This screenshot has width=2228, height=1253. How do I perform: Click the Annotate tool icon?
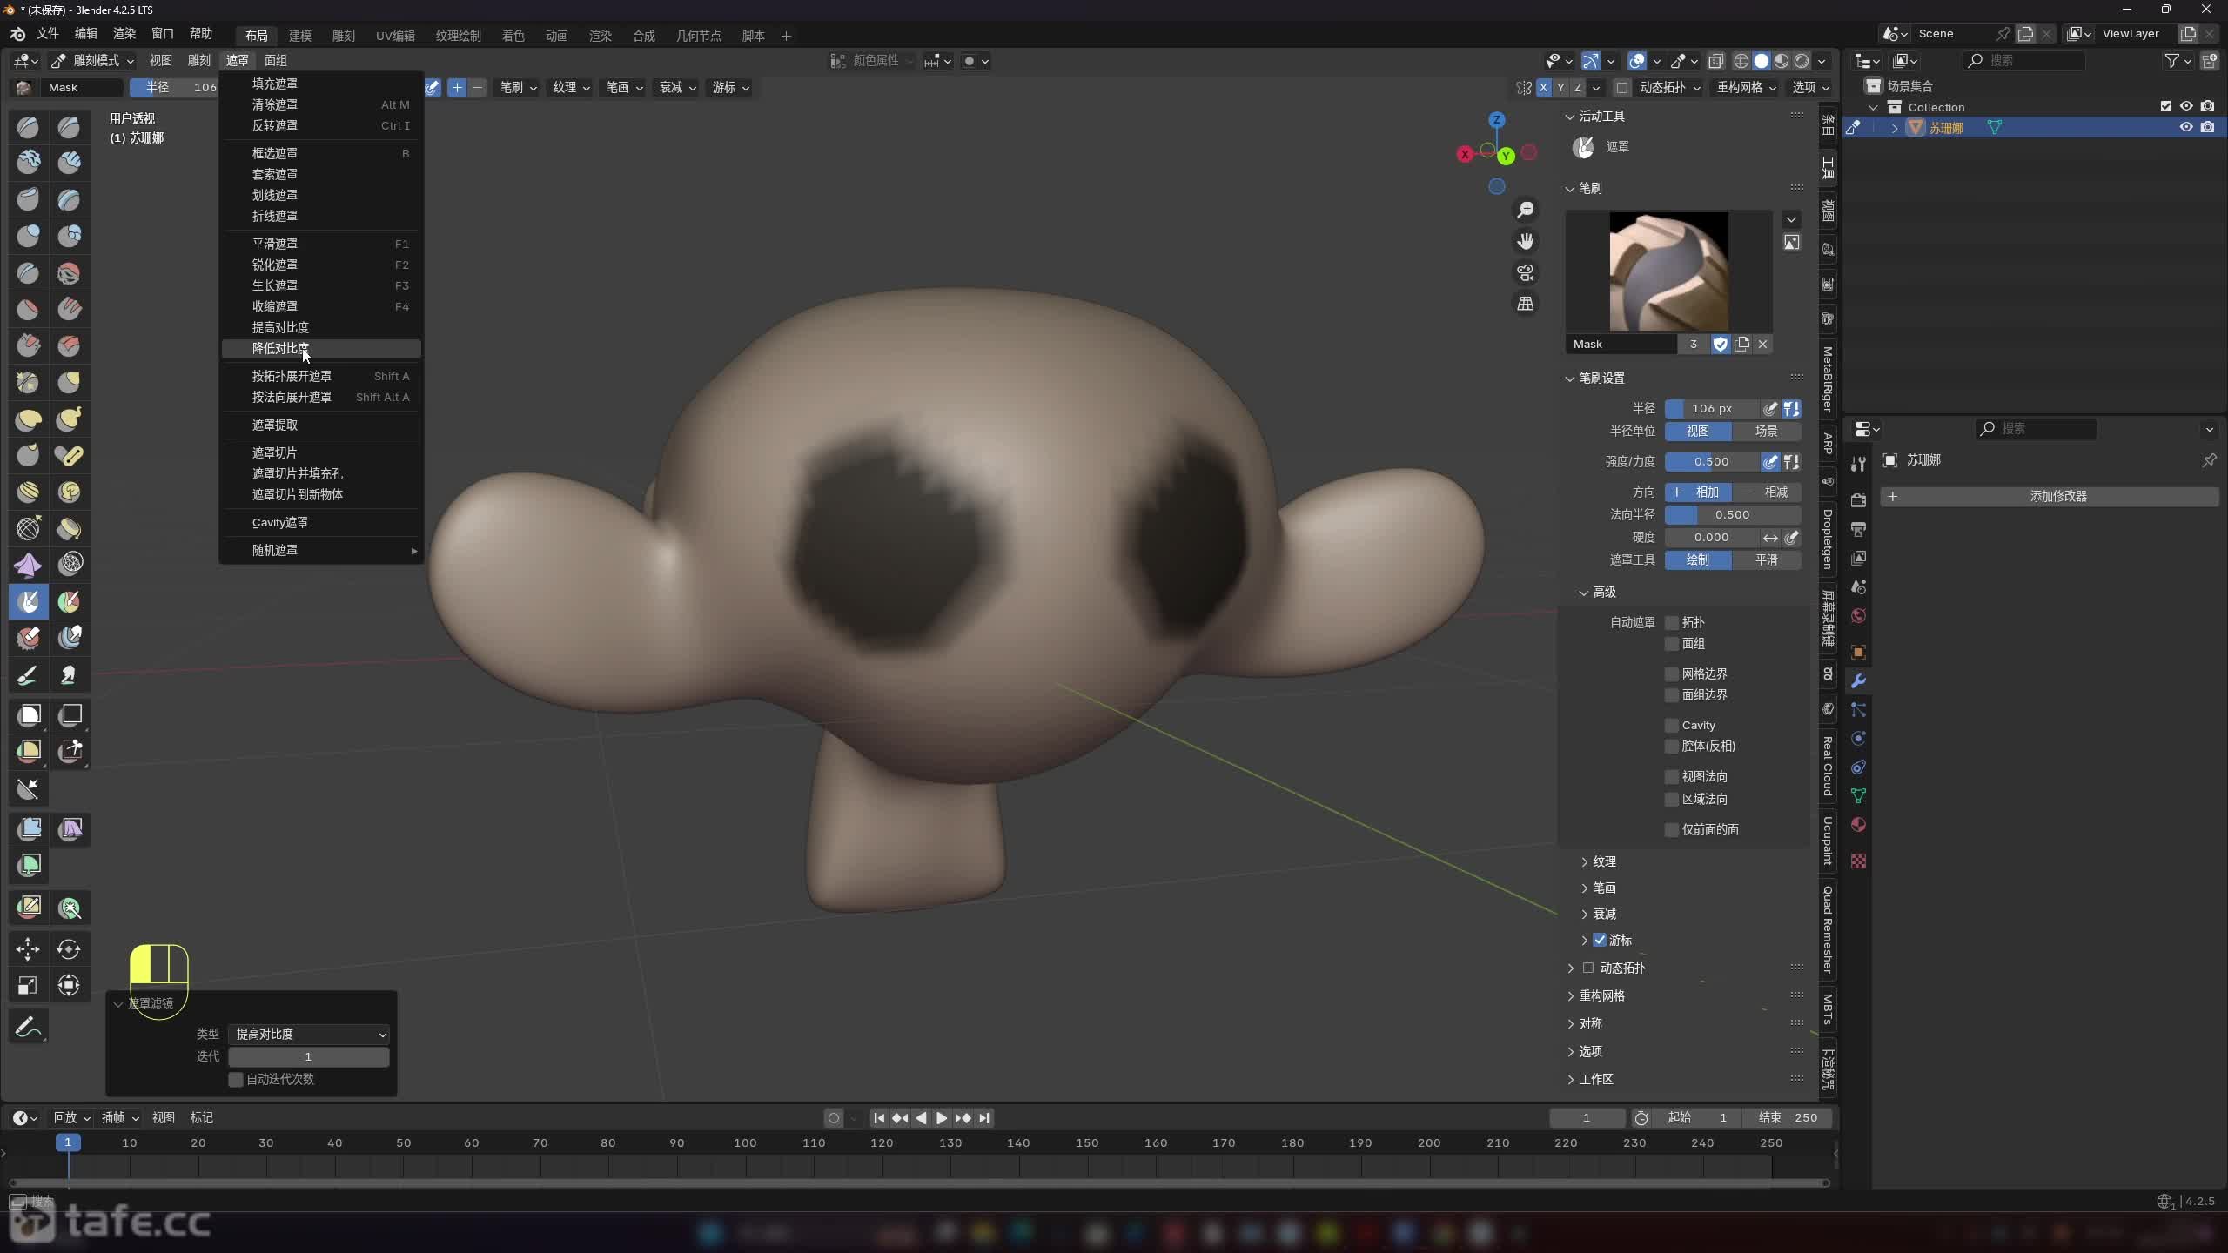[x=28, y=1027]
